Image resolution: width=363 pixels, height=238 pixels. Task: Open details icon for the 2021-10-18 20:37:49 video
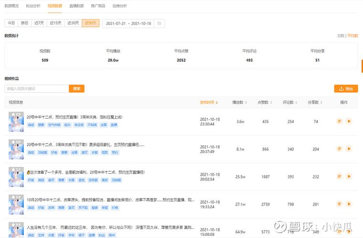[x=339, y=149]
